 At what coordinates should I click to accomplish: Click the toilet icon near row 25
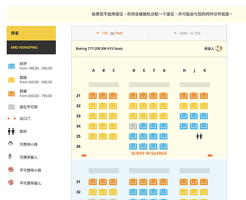pos(199,136)
